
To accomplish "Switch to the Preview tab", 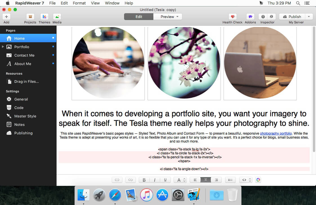I will point(167,17).
